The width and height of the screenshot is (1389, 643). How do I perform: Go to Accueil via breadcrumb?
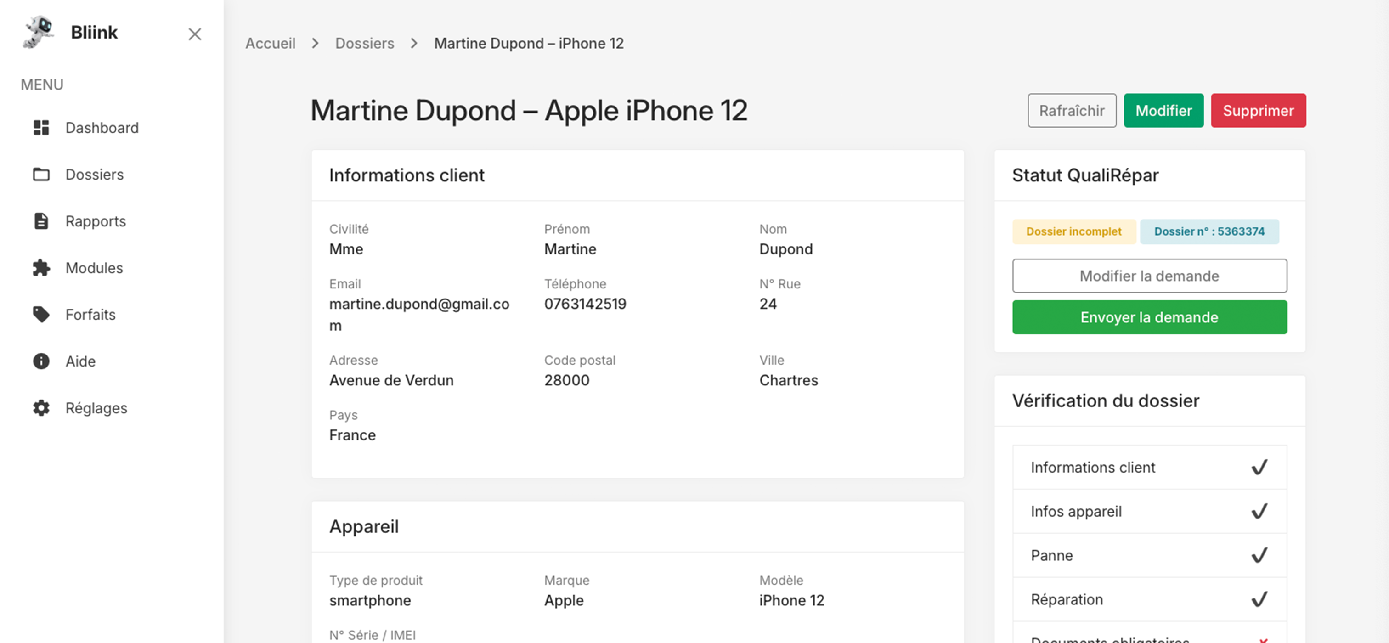270,43
